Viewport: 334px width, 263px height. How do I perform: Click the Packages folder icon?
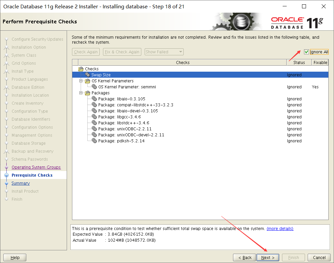[x=88, y=93]
